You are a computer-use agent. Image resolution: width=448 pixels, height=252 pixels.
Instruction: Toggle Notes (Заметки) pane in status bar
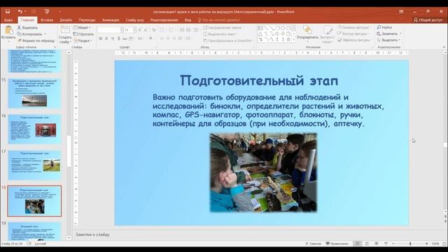314,244
